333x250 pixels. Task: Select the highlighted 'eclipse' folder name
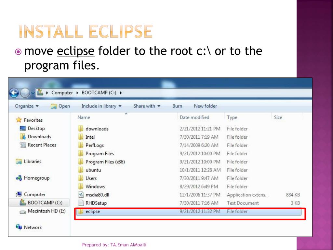(x=93, y=212)
